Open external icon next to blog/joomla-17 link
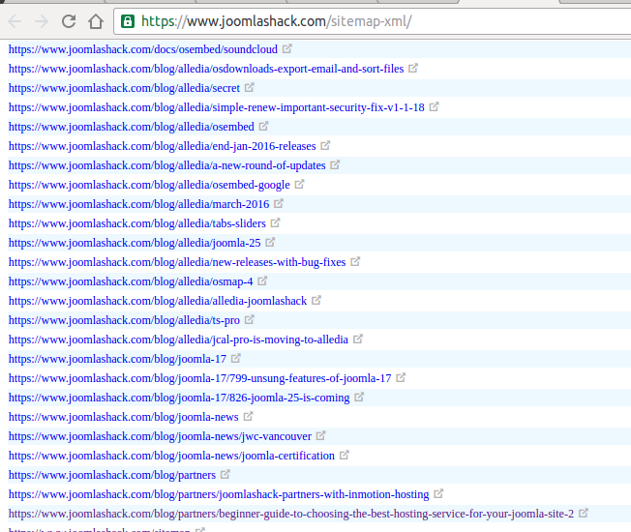Screen dimensions: 631x532 click(x=236, y=358)
